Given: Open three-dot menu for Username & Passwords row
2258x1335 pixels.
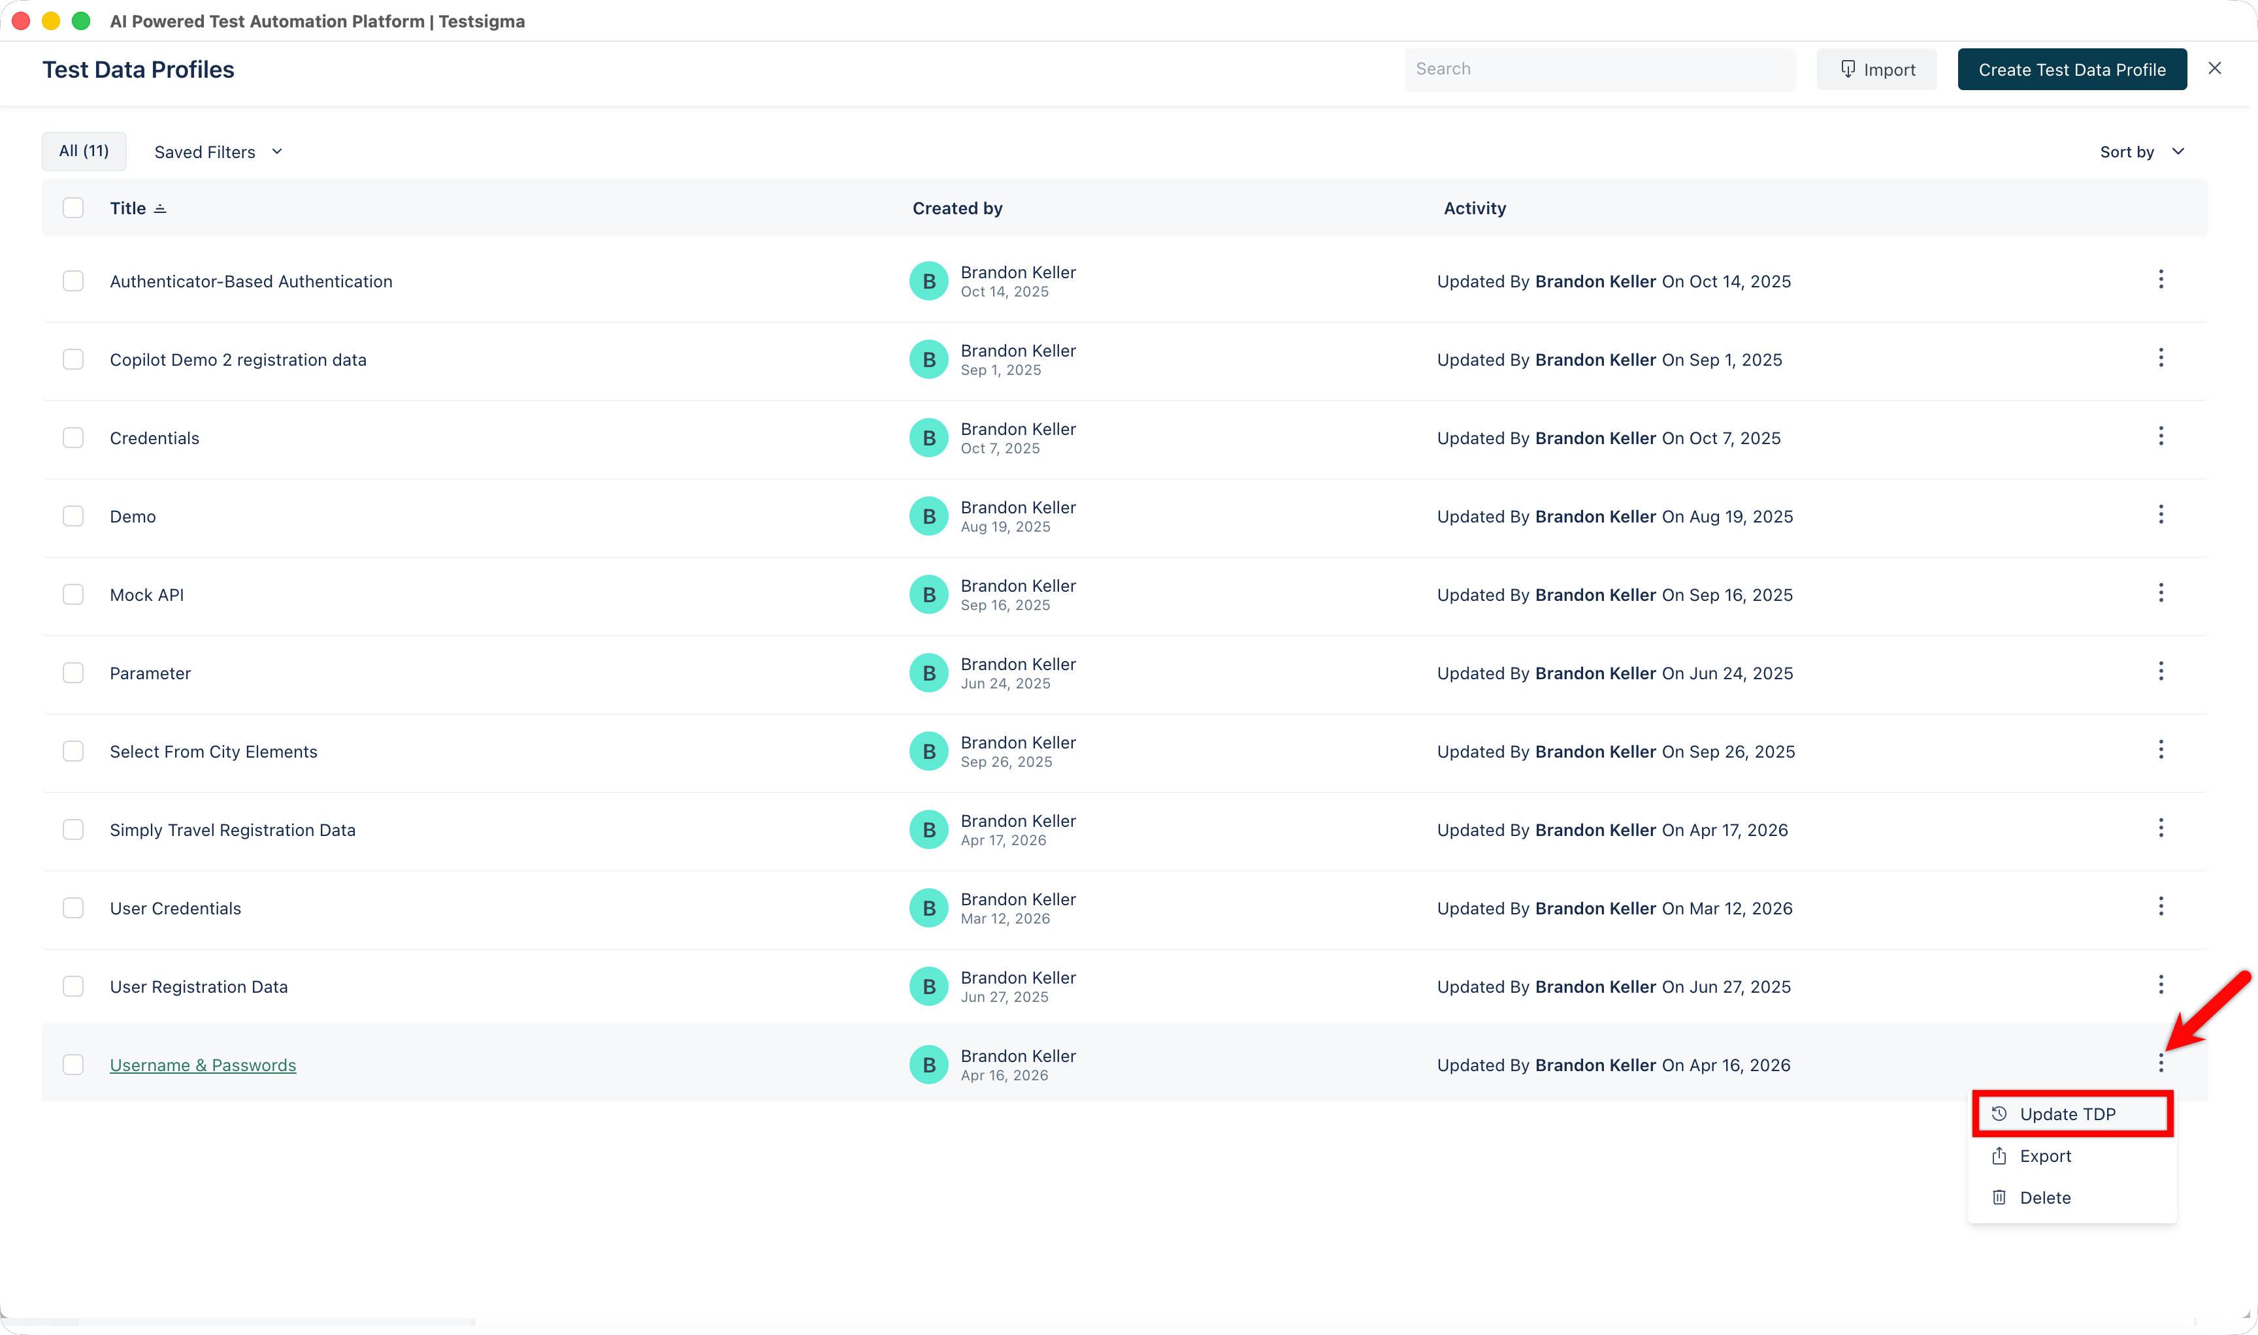Looking at the screenshot, I should pos(2160,1063).
